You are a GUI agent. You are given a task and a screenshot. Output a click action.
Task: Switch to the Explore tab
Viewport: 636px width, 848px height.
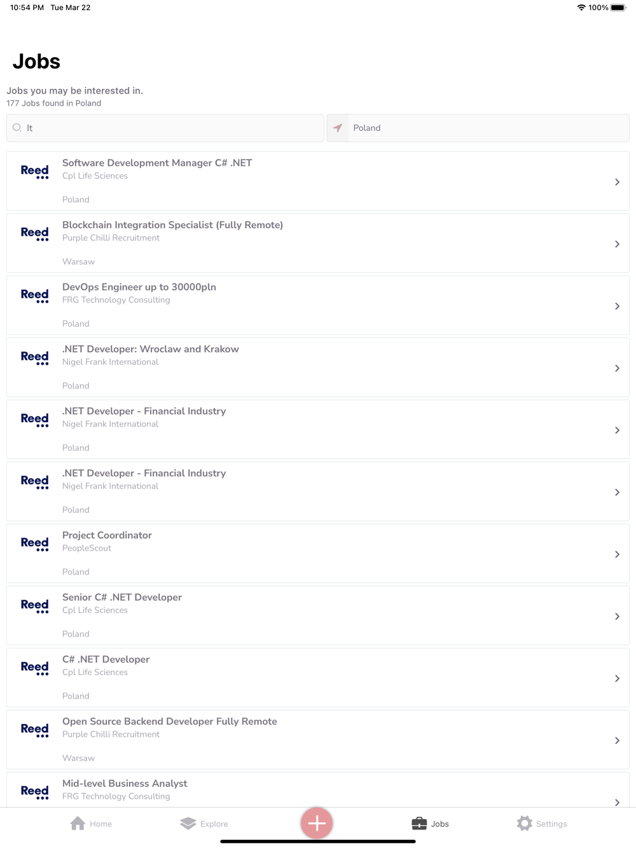pos(204,824)
